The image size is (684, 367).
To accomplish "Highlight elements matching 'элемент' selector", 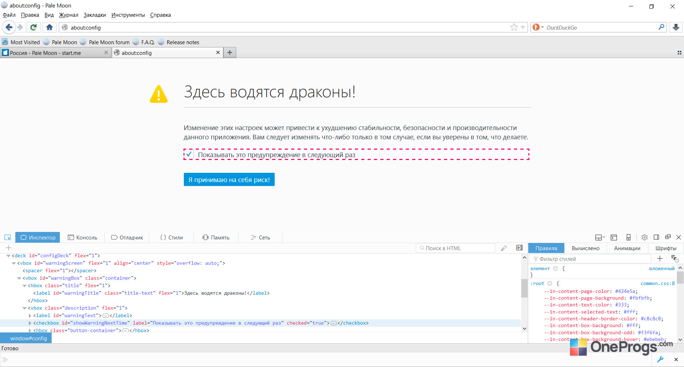I will pyautogui.click(x=555, y=269).
